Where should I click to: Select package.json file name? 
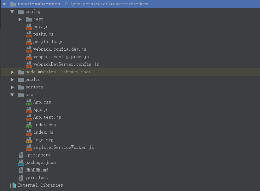point(41,163)
